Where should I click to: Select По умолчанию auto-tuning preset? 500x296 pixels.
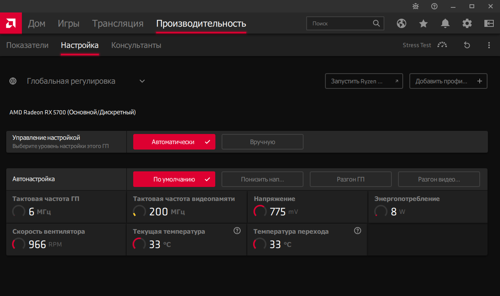174,179
